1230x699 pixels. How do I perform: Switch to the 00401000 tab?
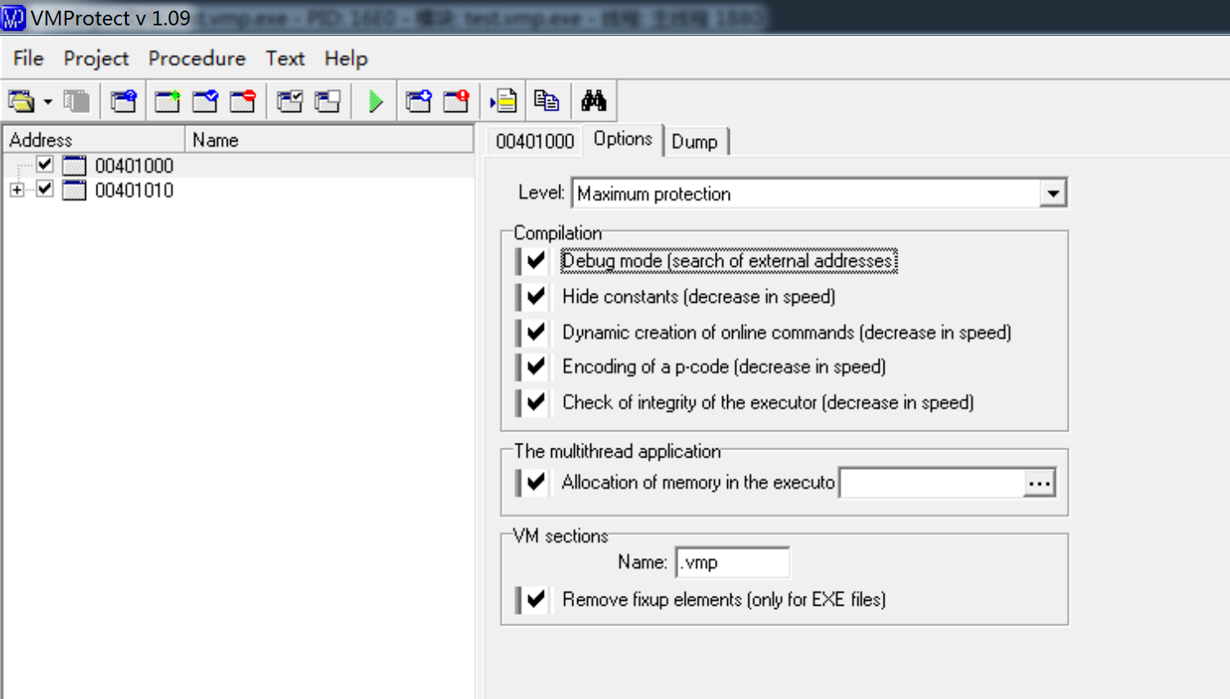coord(535,142)
